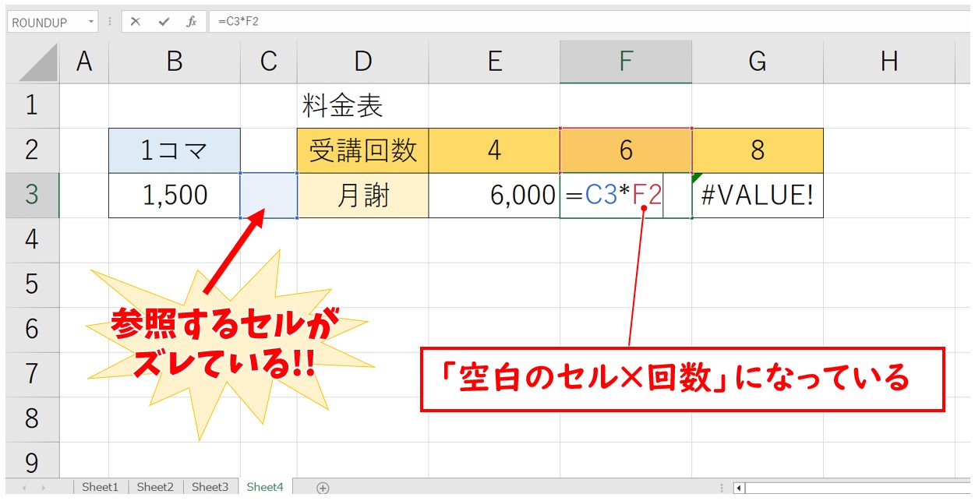Click the cell with value 4

[x=494, y=150]
